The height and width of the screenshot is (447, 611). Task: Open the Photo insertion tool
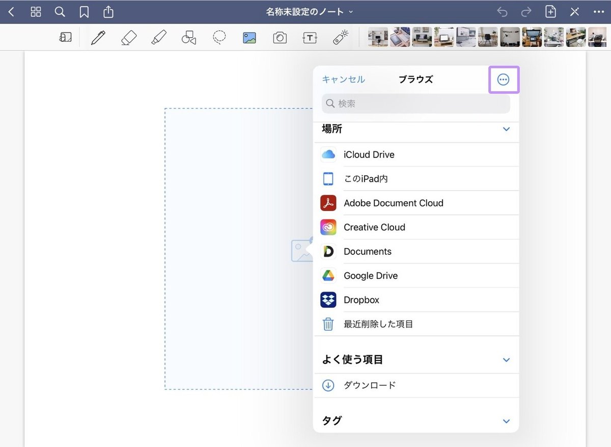(x=249, y=37)
